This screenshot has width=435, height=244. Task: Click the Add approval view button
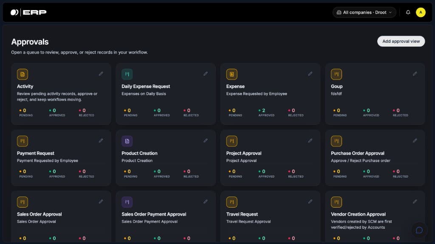click(401, 41)
